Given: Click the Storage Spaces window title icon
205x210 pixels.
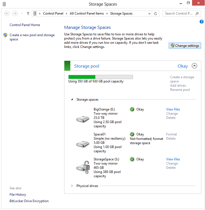Looking at the screenshot, I should 4,4.
